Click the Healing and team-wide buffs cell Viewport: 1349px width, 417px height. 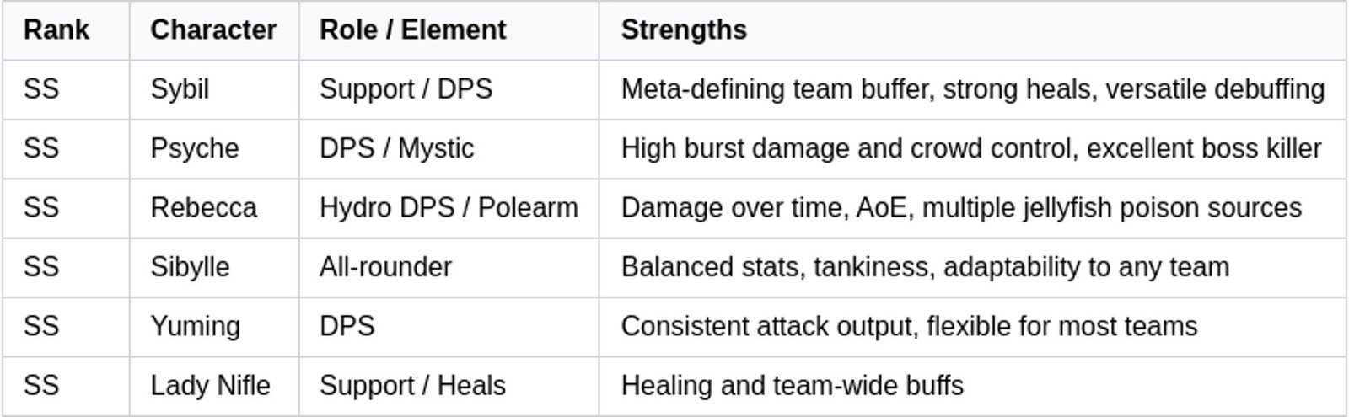click(792, 386)
